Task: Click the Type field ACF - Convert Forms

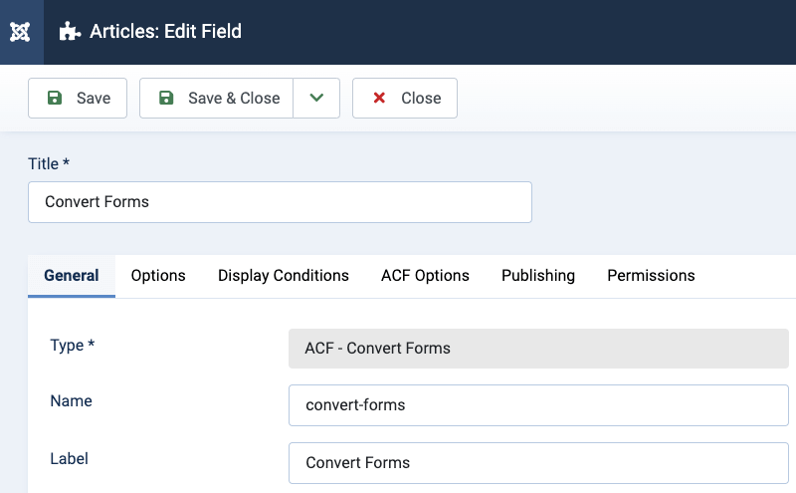Action: [538, 349]
